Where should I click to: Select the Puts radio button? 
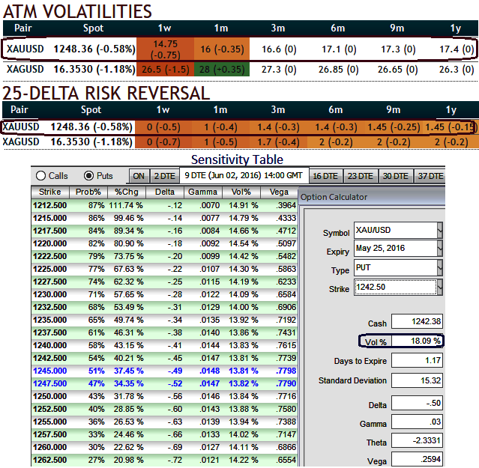click(x=88, y=176)
